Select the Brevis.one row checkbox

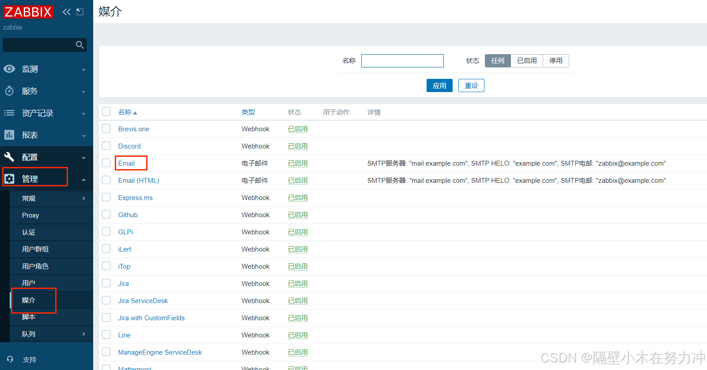[x=106, y=129]
